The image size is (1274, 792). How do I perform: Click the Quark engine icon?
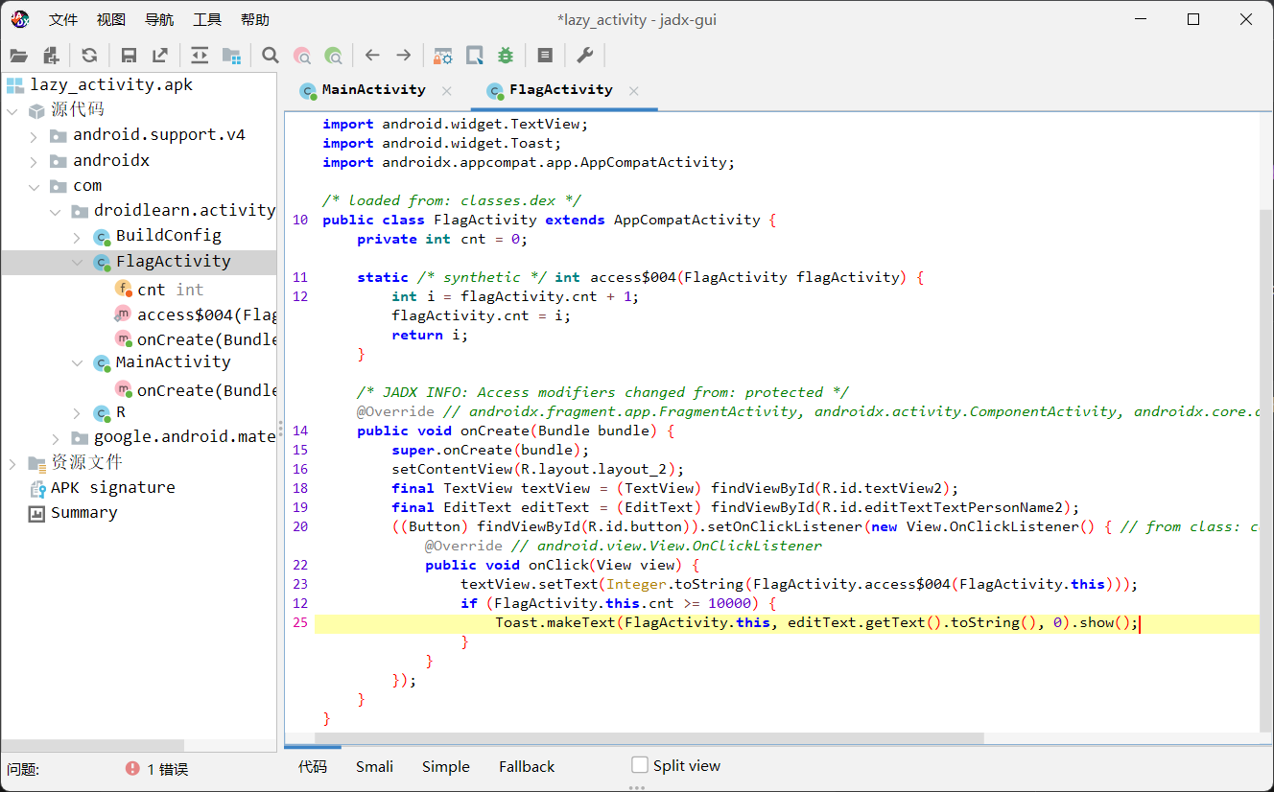474,56
